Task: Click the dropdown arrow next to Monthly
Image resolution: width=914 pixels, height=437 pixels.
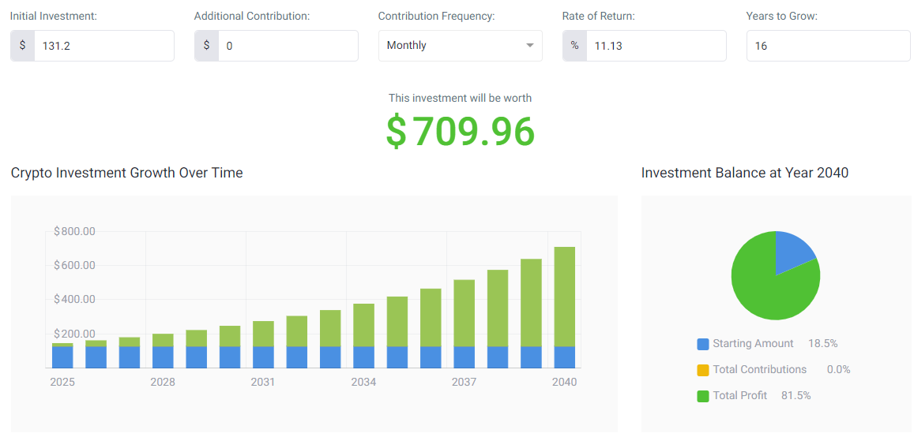Action: (x=530, y=46)
